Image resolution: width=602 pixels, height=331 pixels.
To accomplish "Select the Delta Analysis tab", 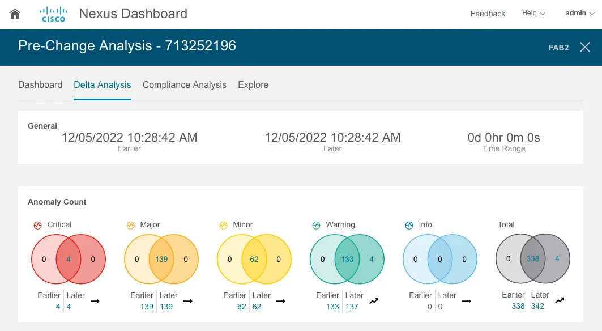I will coord(103,84).
